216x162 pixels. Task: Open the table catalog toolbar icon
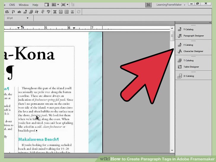coord(31,12)
